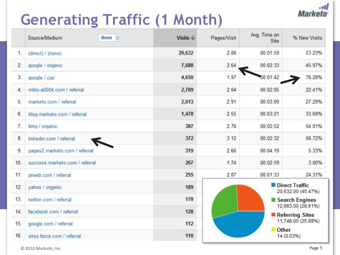This screenshot has height=255, width=340.
Task: Click the green Search Engines legend swatch
Action: tap(273, 200)
